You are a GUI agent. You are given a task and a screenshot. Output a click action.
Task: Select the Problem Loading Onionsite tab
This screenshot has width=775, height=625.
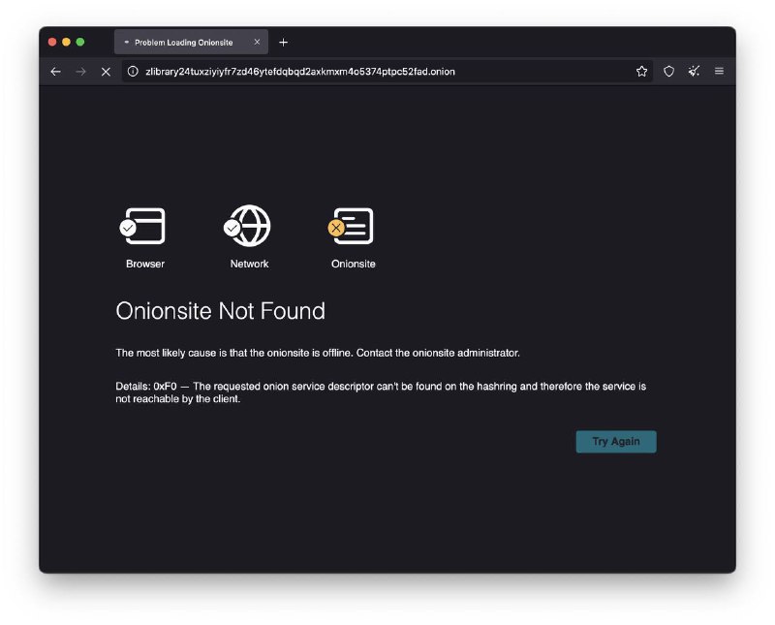190,42
